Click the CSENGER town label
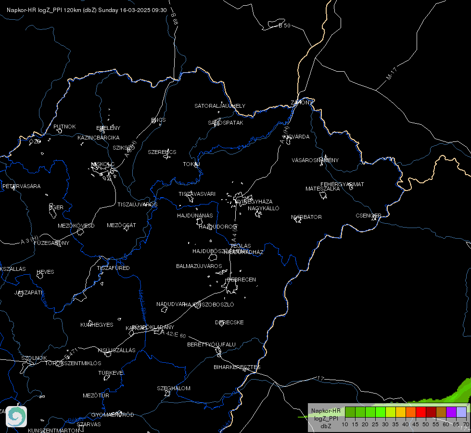This screenshot has width=471, height=433. tap(369, 216)
